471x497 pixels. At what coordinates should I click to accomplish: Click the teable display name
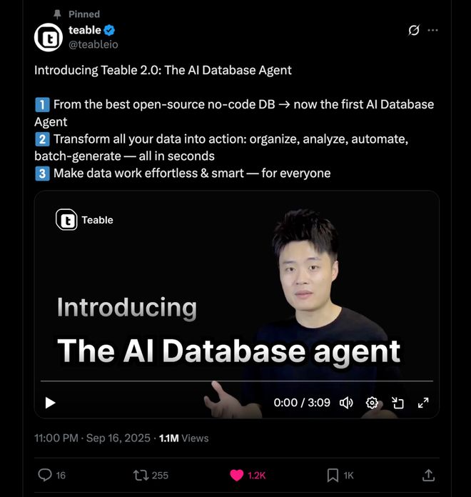[85, 30]
